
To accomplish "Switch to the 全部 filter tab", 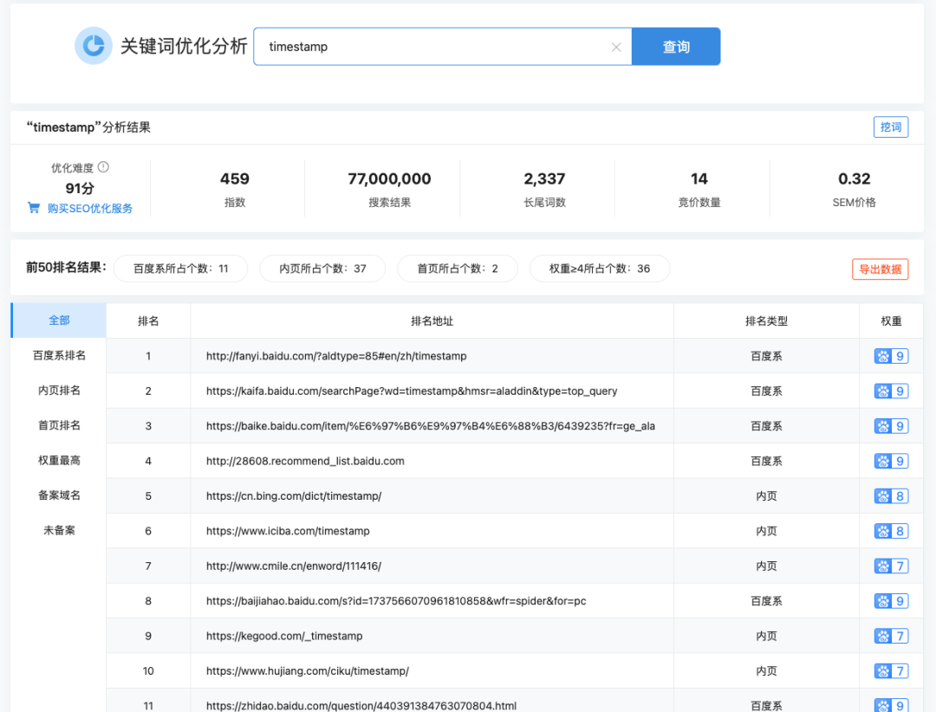I will [x=57, y=320].
